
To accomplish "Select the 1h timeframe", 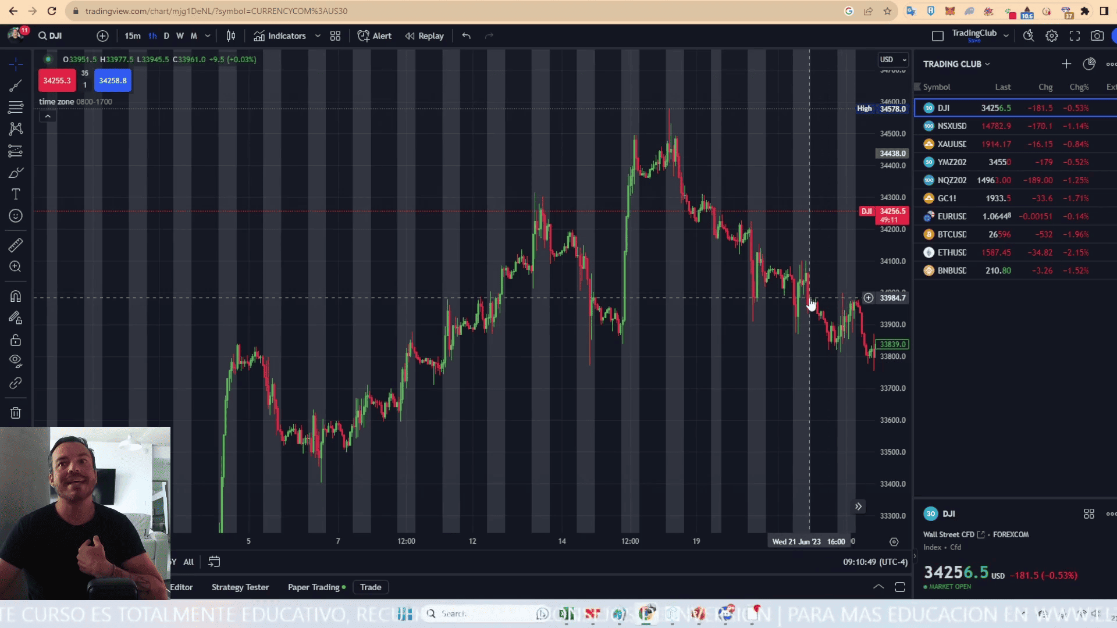I will click(152, 36).
